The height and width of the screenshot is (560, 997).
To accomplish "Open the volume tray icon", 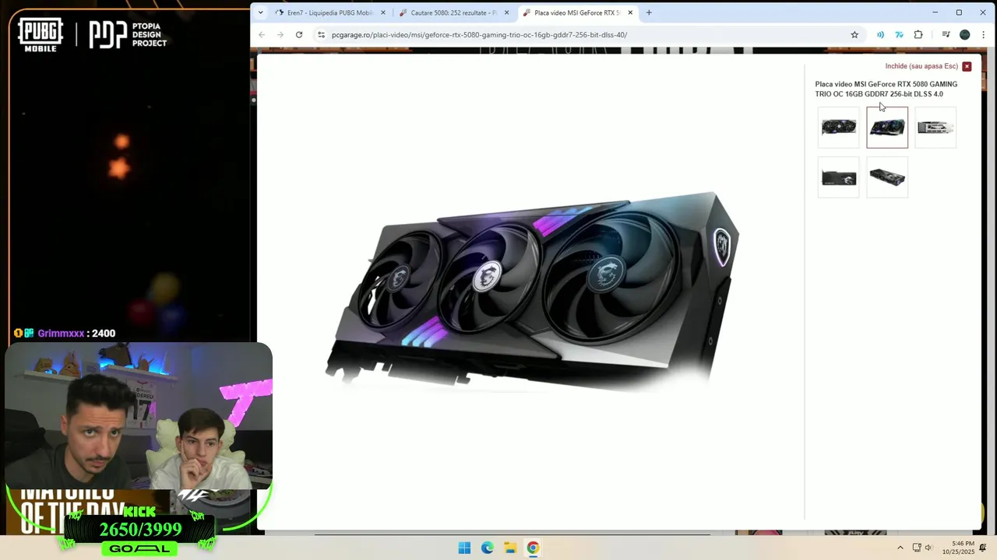I will pyautogui.click(x=928, y=548).
